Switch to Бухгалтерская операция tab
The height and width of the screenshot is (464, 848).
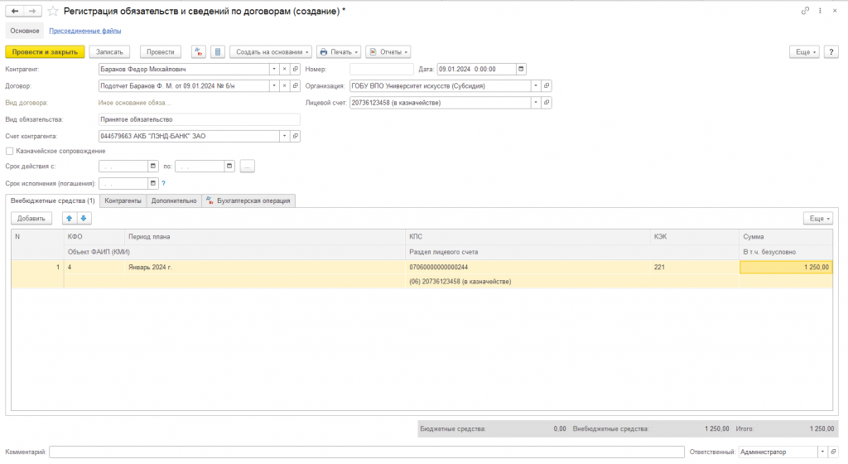coord(248,201)
